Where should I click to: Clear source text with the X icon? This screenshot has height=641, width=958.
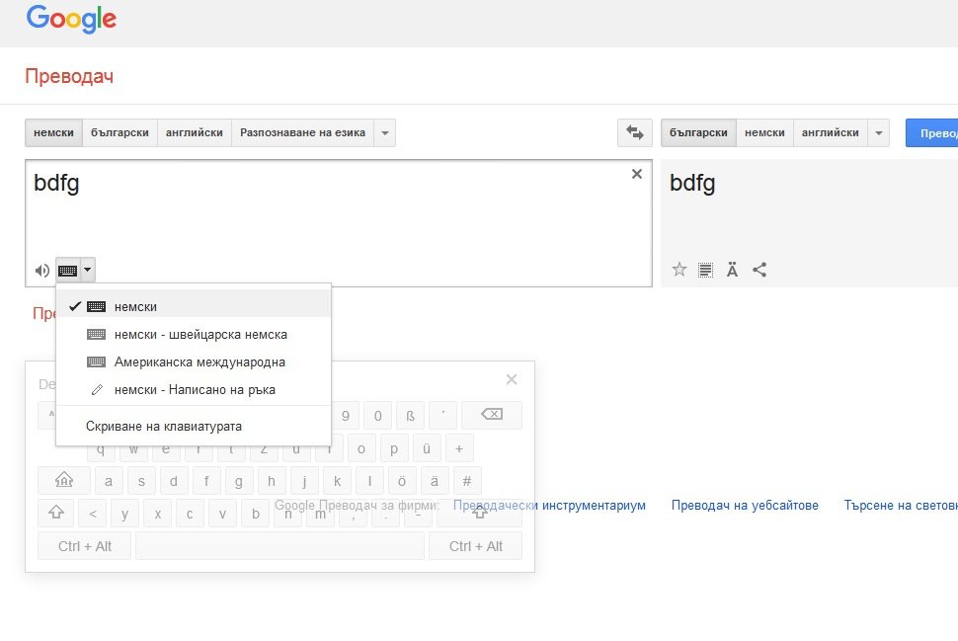pos(636,174)
